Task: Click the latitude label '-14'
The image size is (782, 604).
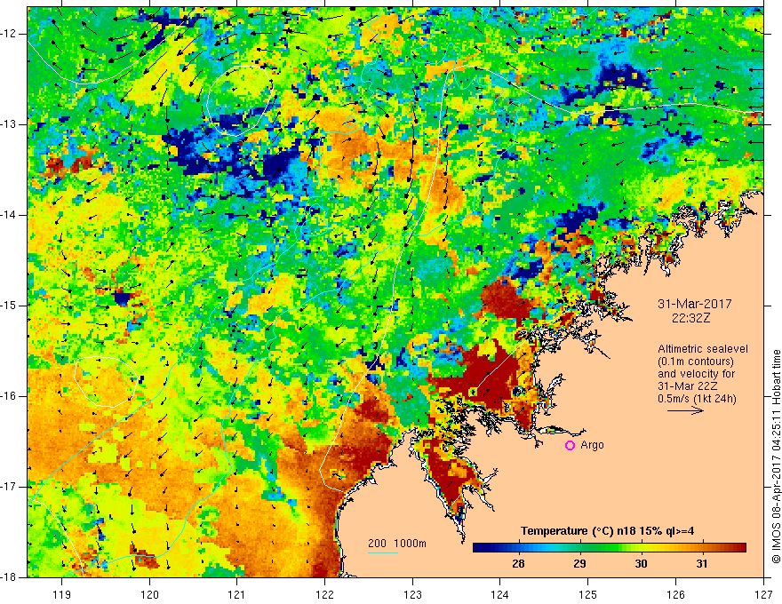Action: [10, 215]
